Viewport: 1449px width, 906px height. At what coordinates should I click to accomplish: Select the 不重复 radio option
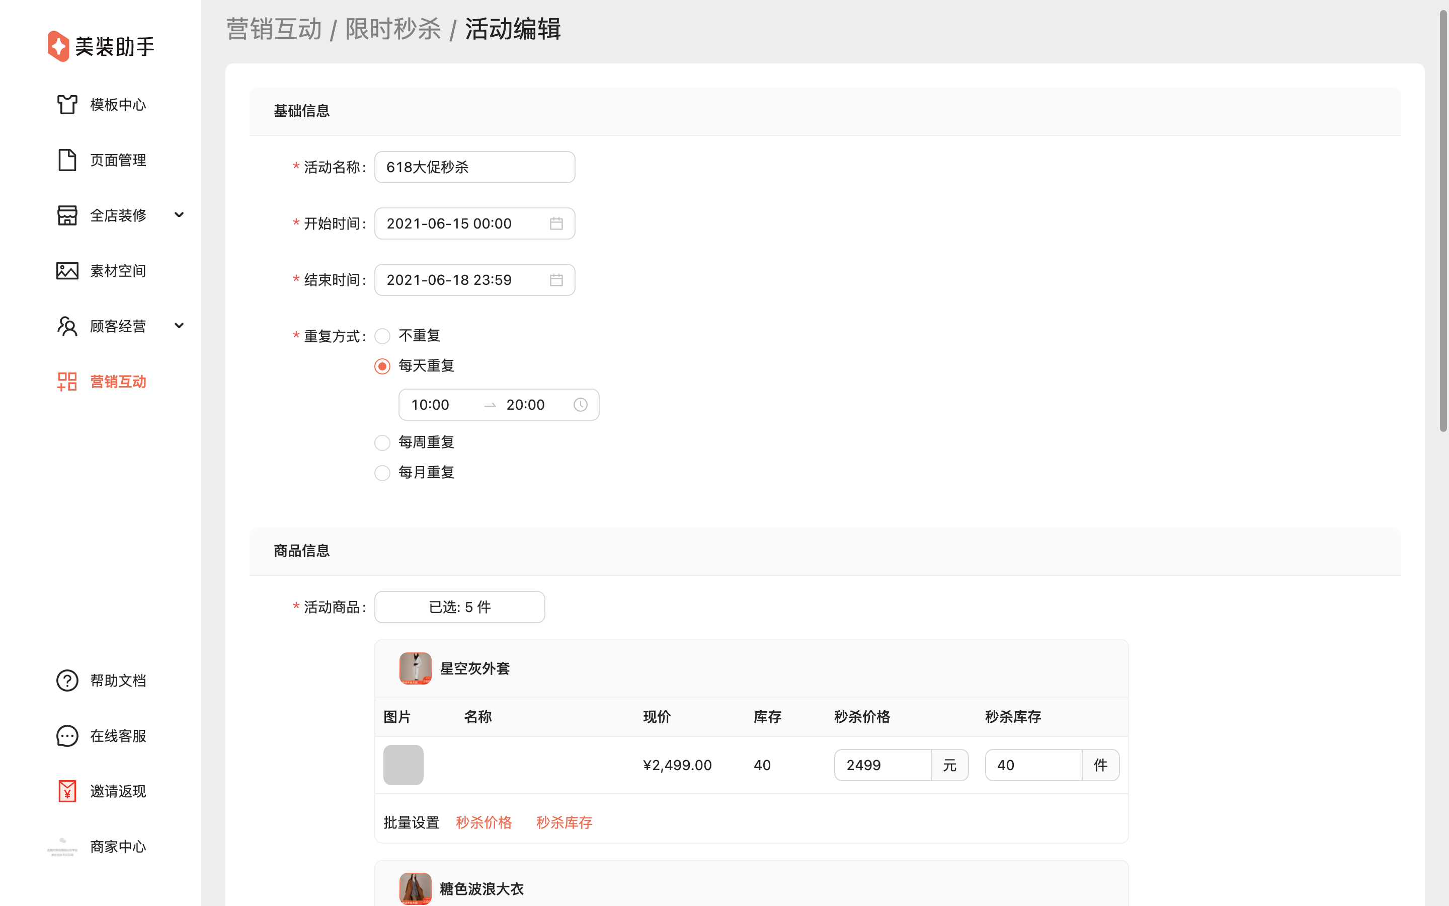click(382, 336)
